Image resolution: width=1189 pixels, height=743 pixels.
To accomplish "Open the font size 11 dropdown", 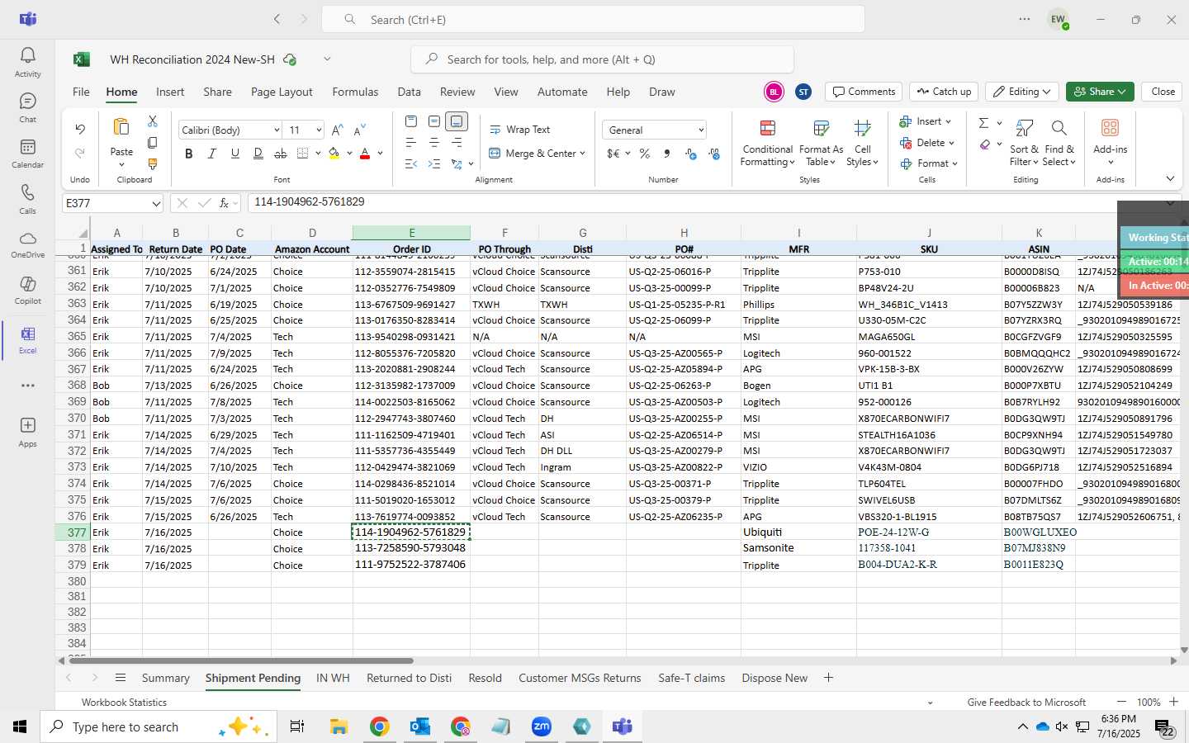I will 318,130.
